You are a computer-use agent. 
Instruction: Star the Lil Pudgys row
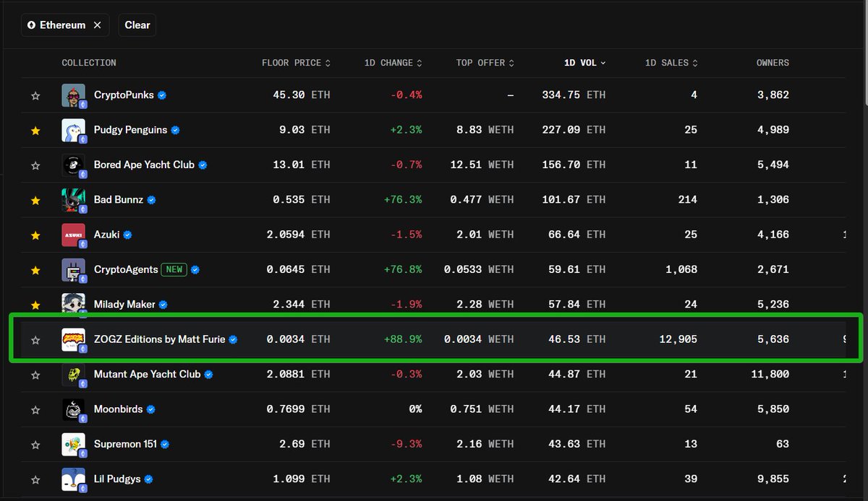35,479
